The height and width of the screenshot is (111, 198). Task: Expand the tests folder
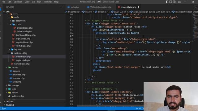[x=6, y=89]
